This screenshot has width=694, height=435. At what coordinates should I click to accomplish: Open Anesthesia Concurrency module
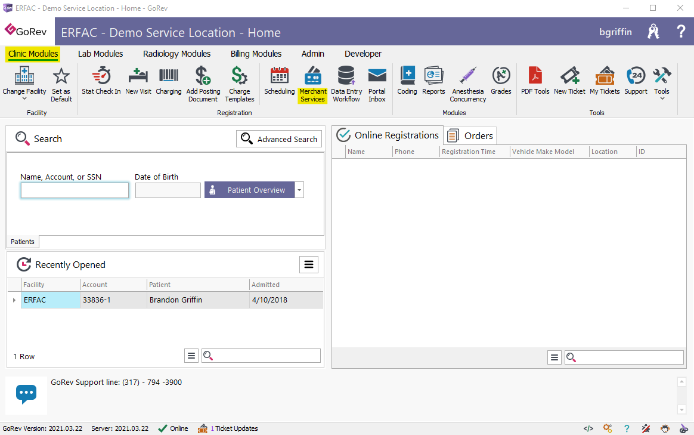[468, 84]
